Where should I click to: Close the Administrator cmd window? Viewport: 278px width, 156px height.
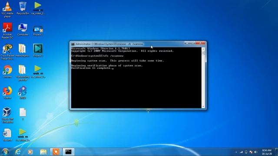[x=200, y=43]
